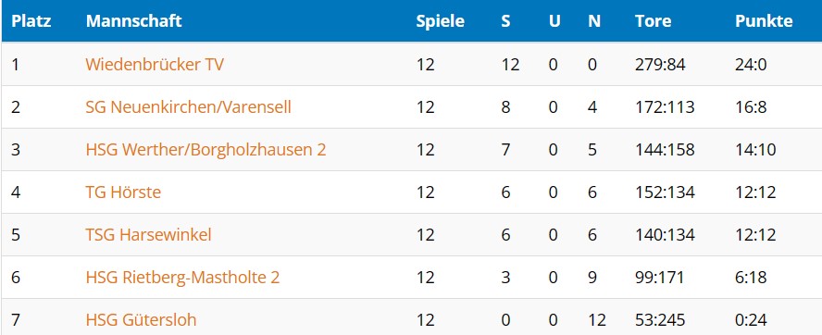Click the Tore column header
822x335 pixels.
pos(654,21)
